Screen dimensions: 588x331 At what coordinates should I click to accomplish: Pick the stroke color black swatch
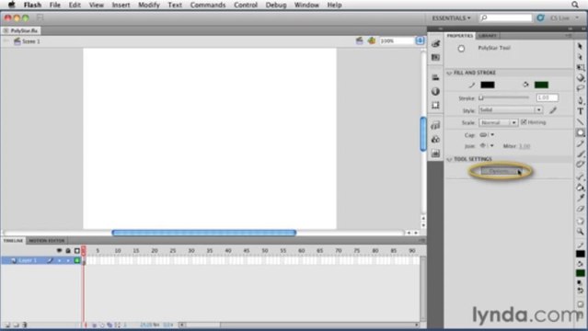tap(488, 86)
